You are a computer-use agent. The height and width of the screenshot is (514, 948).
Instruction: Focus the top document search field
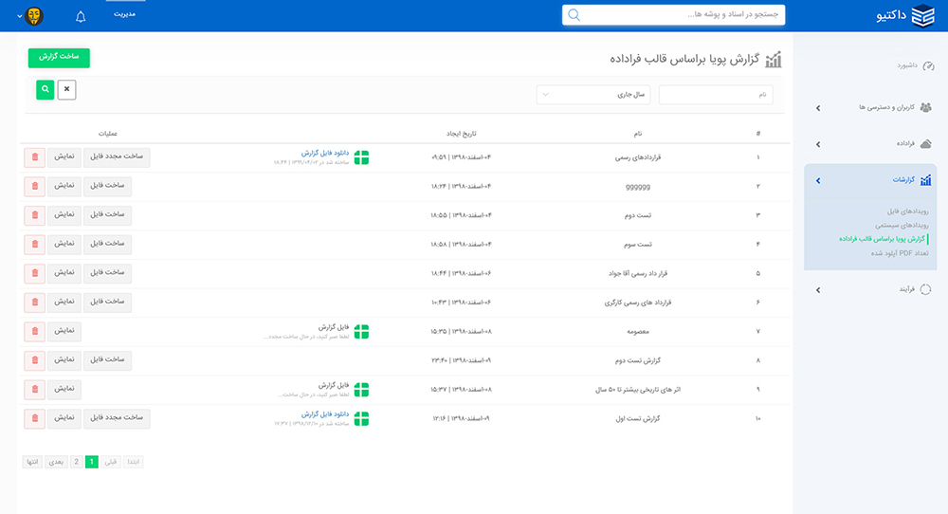pyautogui.click(x=674, y=15)
